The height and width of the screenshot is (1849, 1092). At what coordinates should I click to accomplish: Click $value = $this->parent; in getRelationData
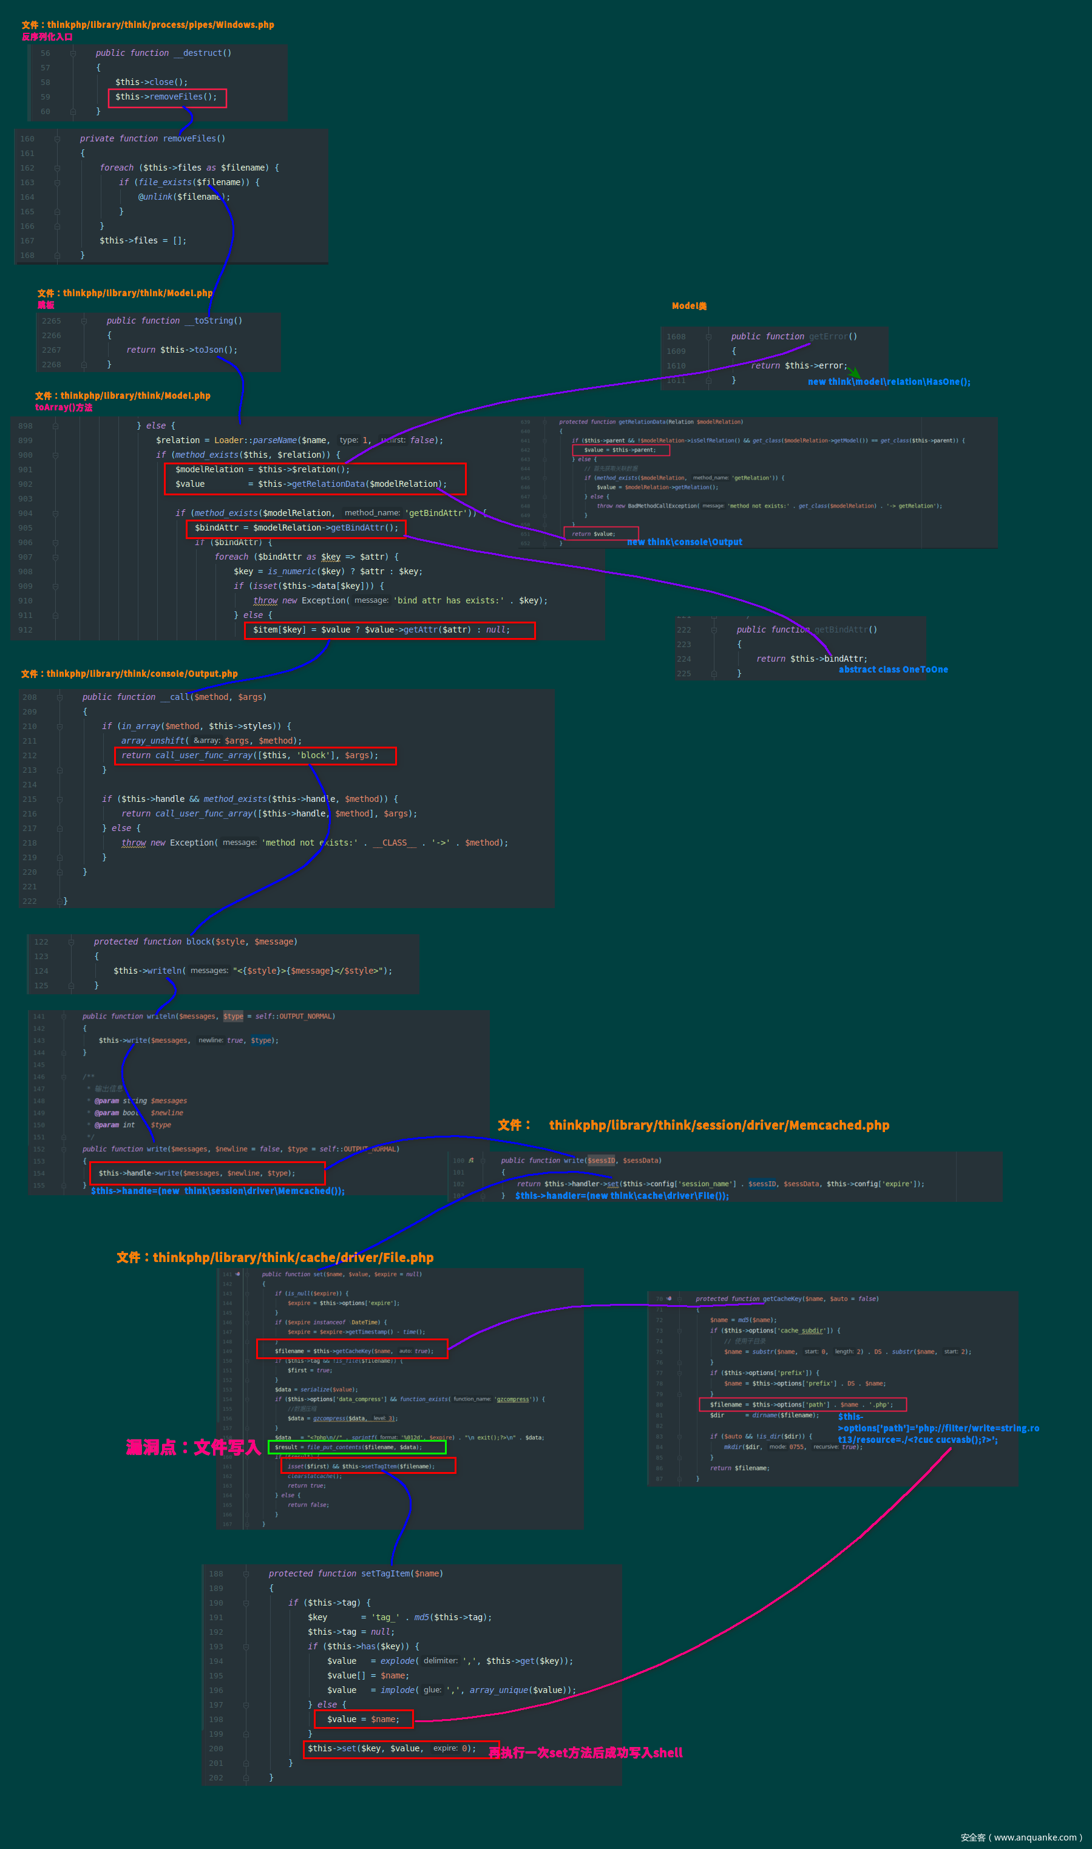[620, 450]
